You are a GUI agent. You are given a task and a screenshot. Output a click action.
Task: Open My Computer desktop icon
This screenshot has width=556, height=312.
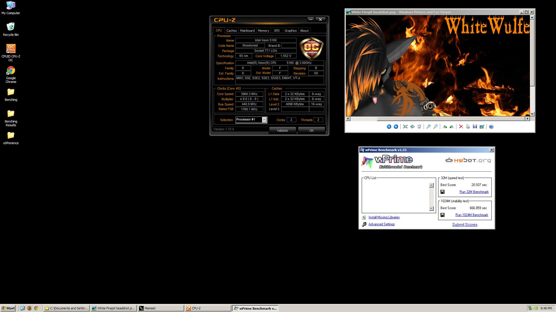(11, 8)
